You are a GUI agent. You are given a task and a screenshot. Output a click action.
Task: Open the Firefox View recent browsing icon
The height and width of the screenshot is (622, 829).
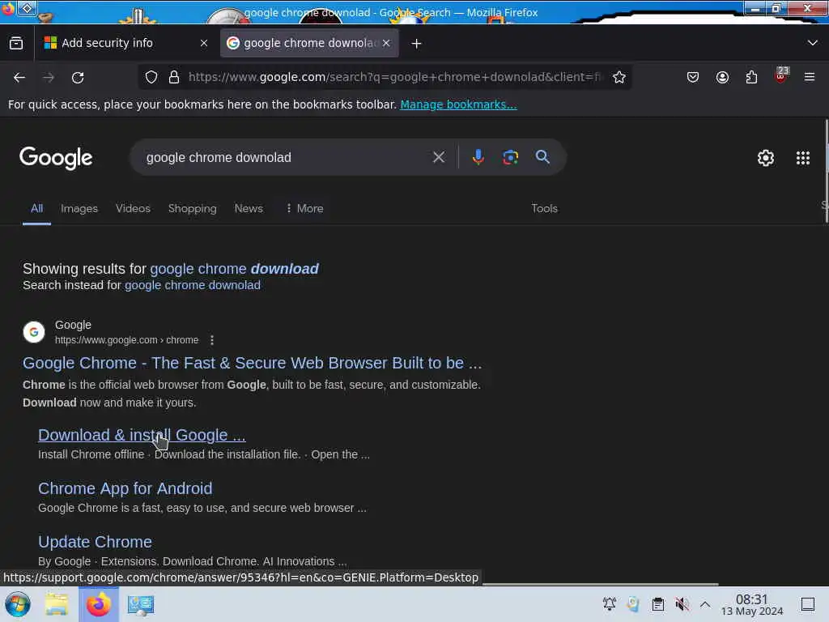[x=16, y=43]
